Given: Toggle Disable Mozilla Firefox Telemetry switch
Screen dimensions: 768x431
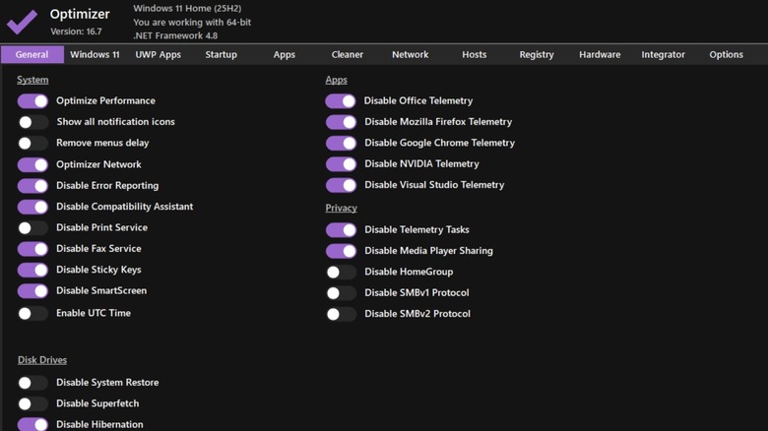Looking at the screenshot, I should [341, 122].
